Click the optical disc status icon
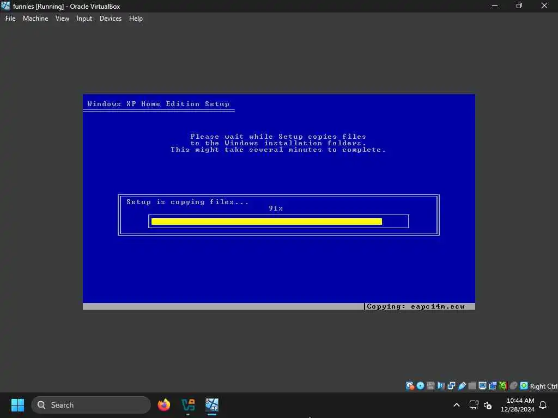The image size is (558, 418). click(420, 386)
